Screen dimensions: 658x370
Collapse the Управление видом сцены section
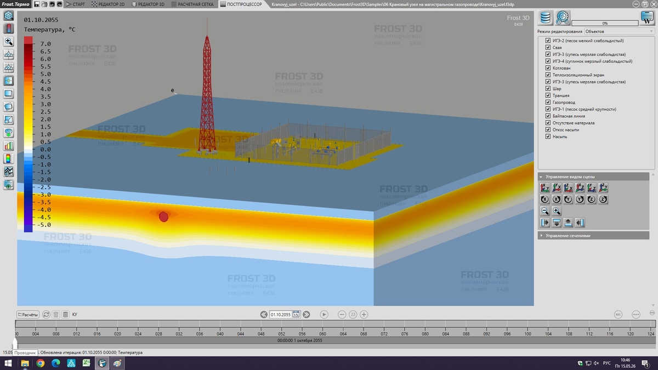[x=594, y=177]
